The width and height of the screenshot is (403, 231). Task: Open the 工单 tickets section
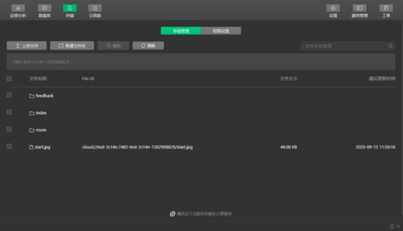(386, 11)
